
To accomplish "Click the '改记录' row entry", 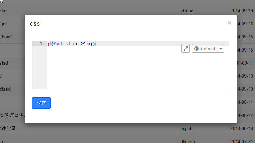I will click(x=8, y=128).
